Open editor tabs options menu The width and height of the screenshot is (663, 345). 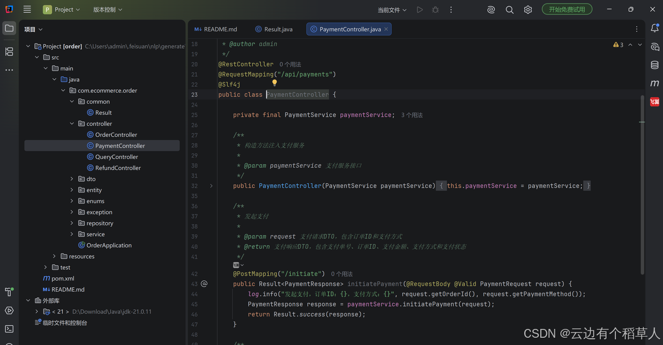point(637,30)
